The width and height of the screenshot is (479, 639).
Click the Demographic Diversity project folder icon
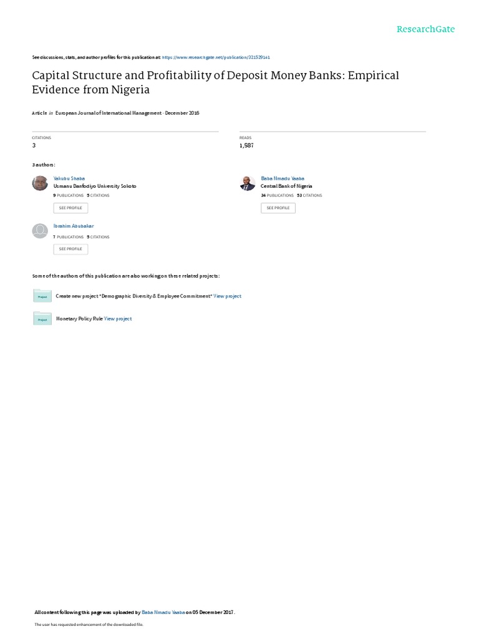pos(42,296)
